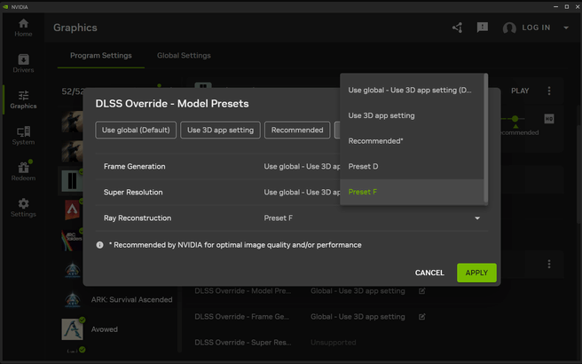Open the Home sidebar icon
Viewport: 582px width, 364px height.
pyautogui.click(x=23, y=28)
